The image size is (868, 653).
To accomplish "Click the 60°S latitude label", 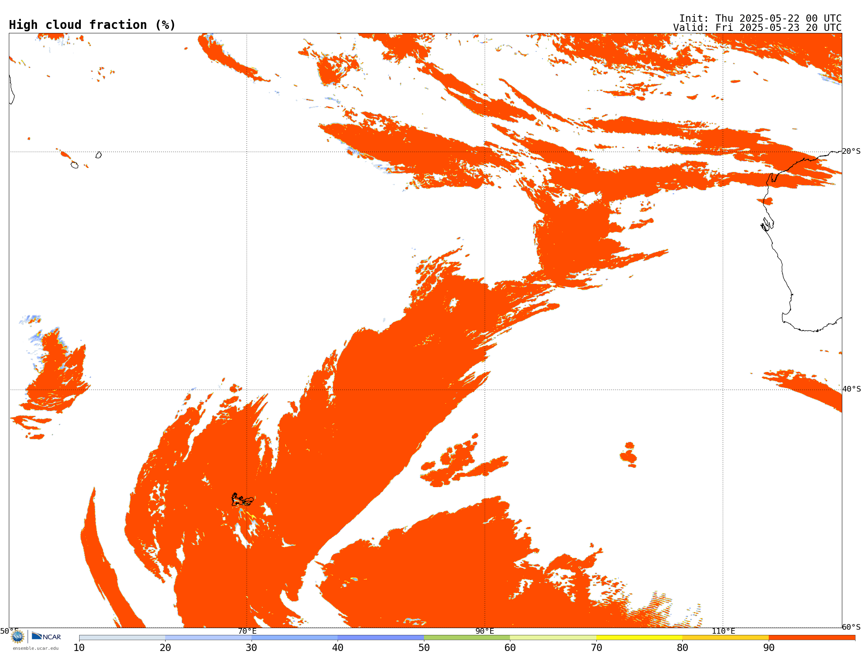I will [852, 627].
